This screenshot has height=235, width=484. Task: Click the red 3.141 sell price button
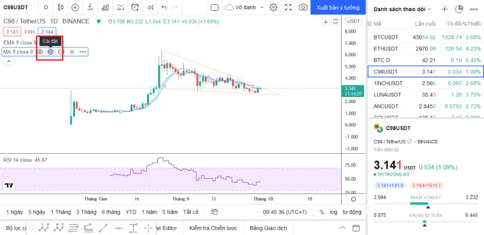pos(12,32)
